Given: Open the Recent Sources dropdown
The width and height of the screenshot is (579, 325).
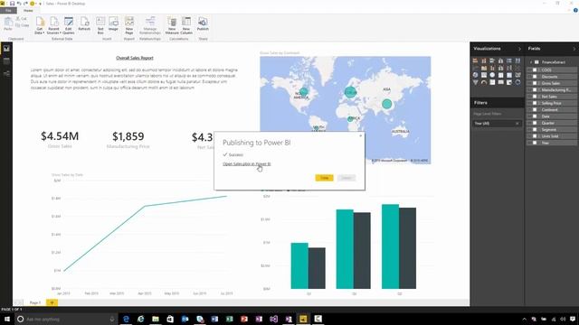Looking at the screenshot, I should [x=53, y=25].
